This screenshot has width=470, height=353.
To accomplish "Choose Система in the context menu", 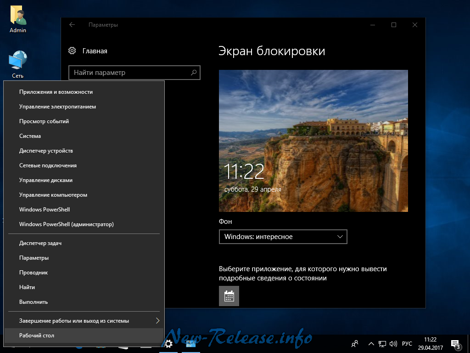I will (84, 136).
